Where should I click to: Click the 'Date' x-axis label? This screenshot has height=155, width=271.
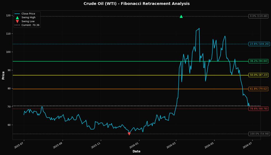tap(137, 151)
